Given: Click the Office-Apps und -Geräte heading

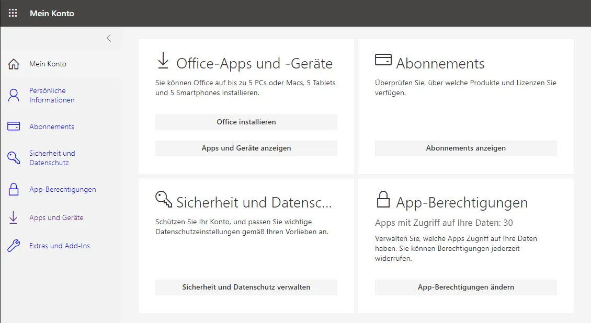Looking at the screenshot, I should tap(254, 64).
